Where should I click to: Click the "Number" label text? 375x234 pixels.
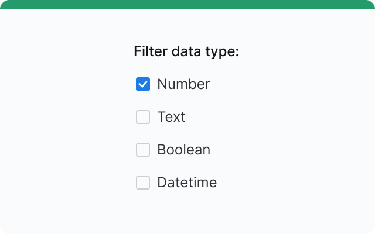pos(183,84)
